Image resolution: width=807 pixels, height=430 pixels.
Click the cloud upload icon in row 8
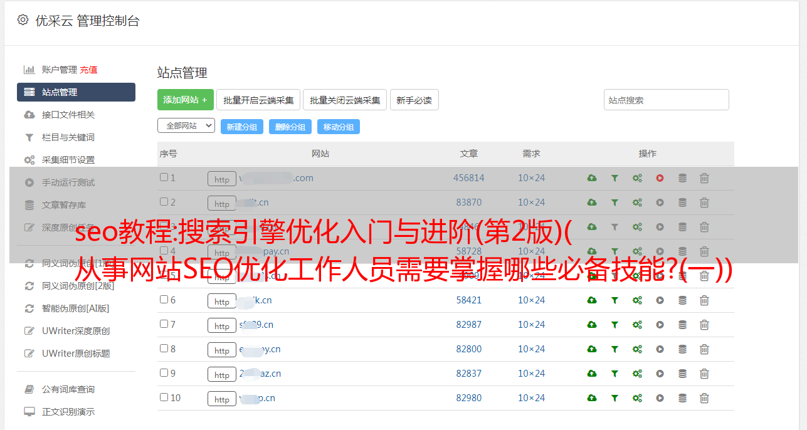click(592, 349)
